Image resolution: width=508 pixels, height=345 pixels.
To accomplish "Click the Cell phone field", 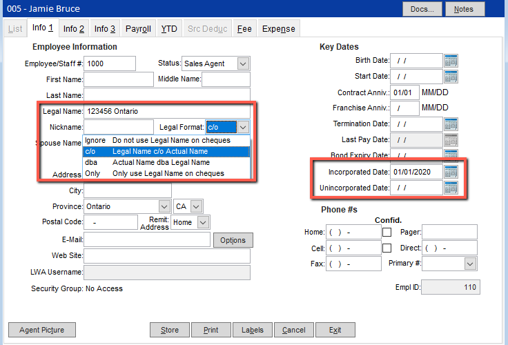I will pyautogui.click(x=353, y=248).
